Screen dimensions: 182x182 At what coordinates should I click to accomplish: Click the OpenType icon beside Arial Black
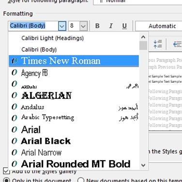15,141
